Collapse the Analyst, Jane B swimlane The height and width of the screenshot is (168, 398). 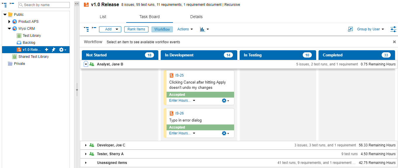pos(86,64)
